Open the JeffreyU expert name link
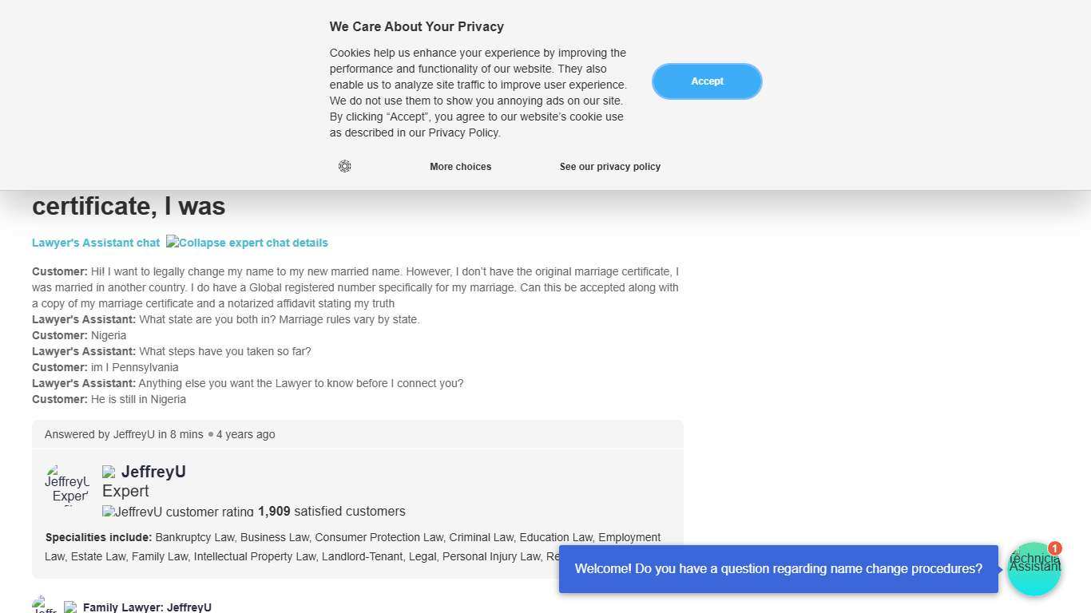This screenshot has width=1091, height=613. [x=153, y=472]
